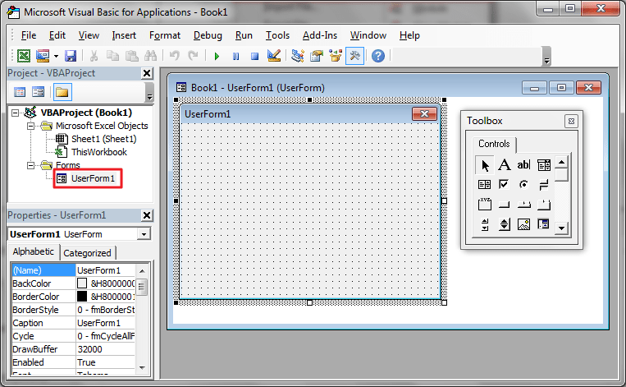
Task: Open the Insert object dropdown arrow
Action: tap(56, 56)
